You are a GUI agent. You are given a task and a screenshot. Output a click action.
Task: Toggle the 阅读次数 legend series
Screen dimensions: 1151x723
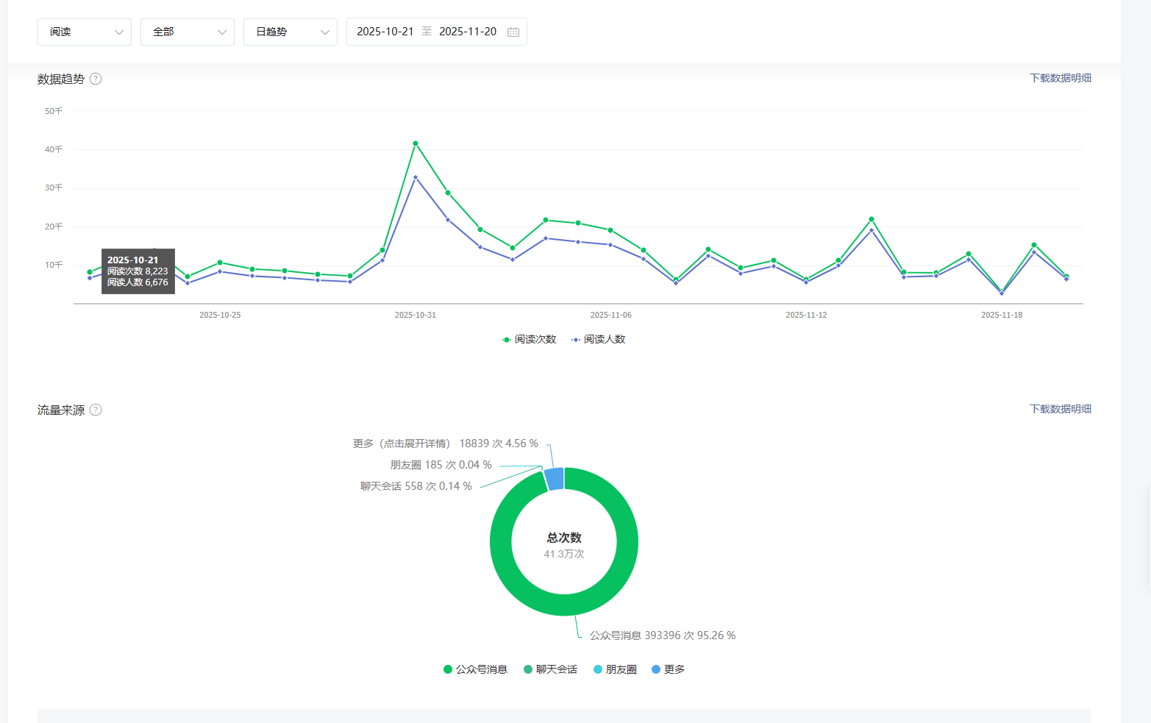click(529, 339)
